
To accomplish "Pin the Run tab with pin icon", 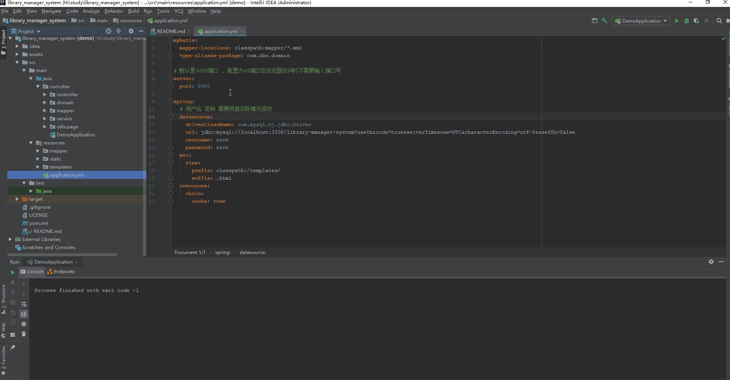I will 13,347.
